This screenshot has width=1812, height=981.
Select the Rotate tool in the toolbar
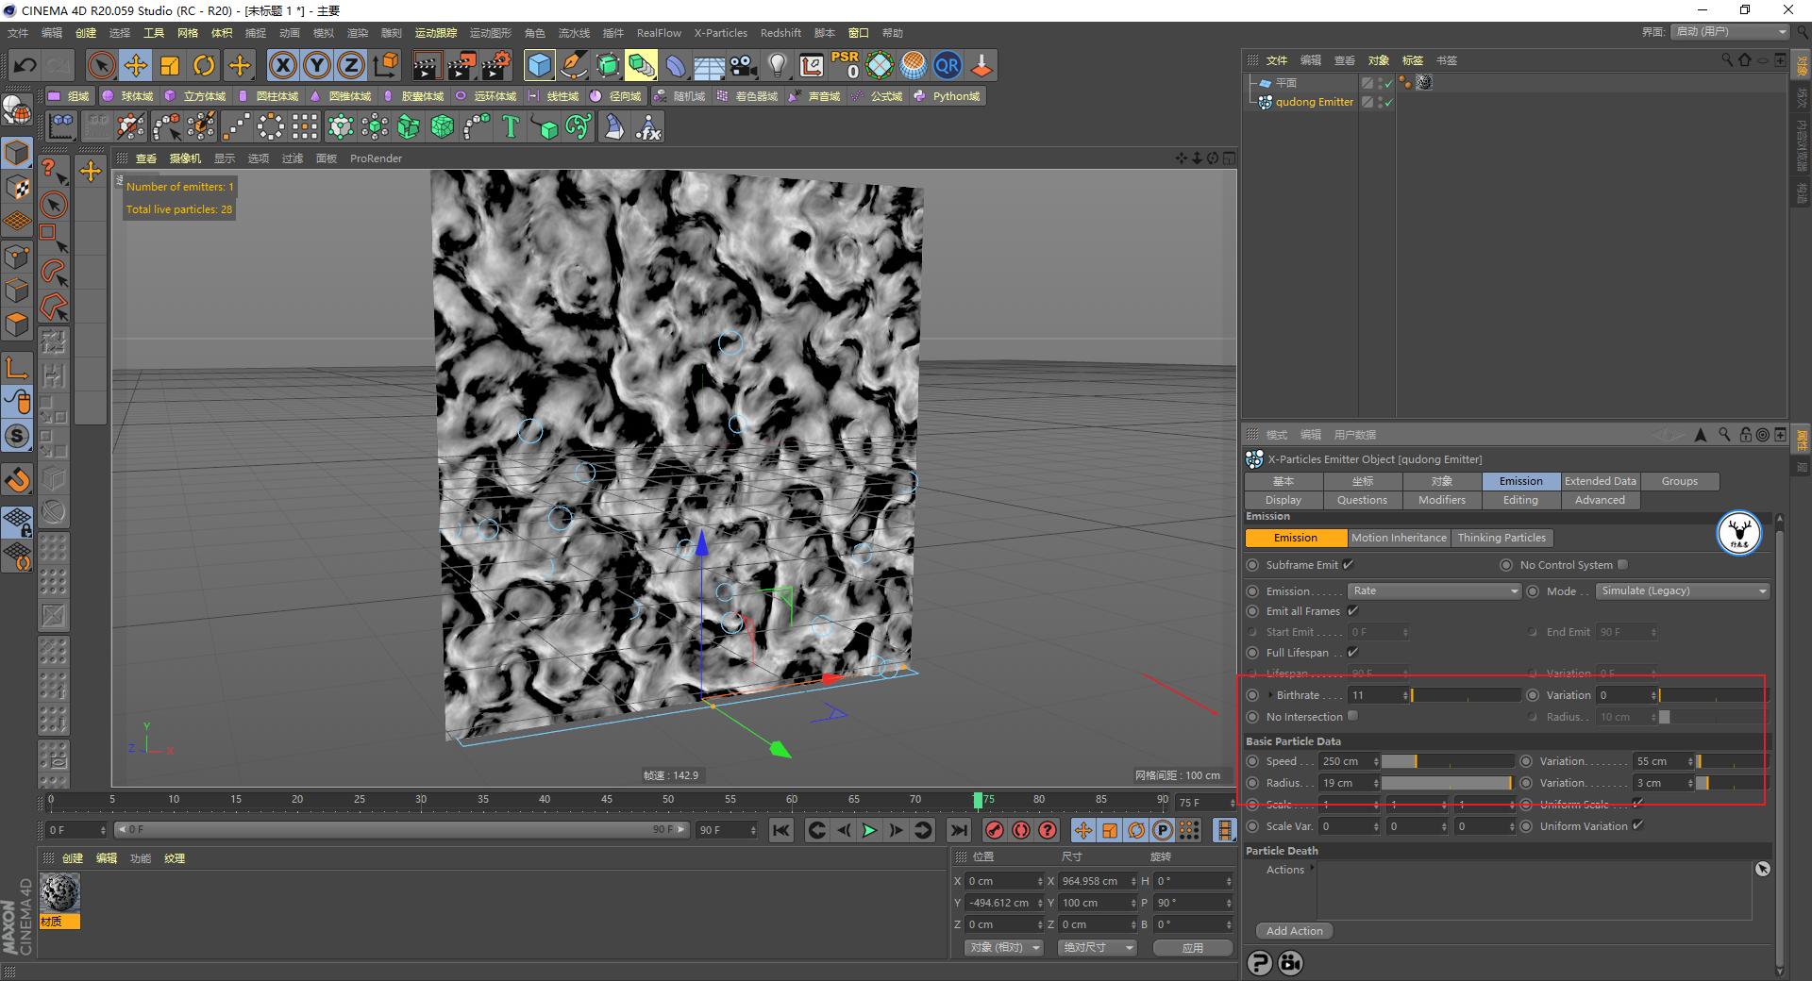[204, 65]
